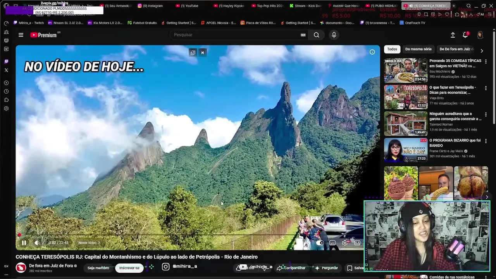This screenshot has width=496, height=279.
Task: Open 'MEU MARIDO NÃO É GAY' thumbnail
Action: 405,150
